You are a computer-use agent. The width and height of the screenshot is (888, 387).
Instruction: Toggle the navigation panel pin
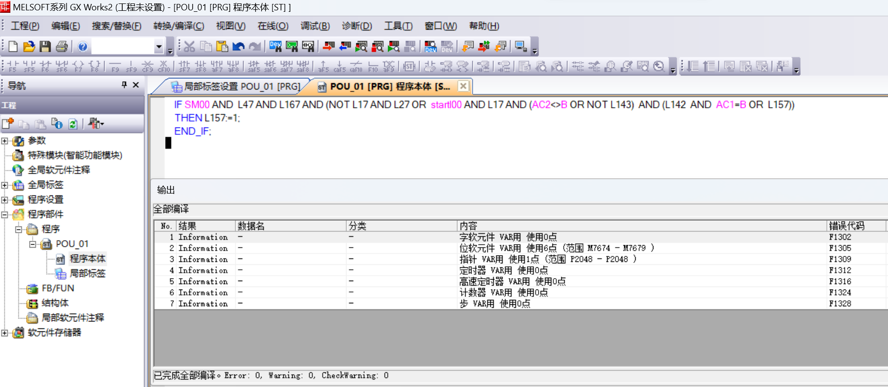[x=124, y=85]
